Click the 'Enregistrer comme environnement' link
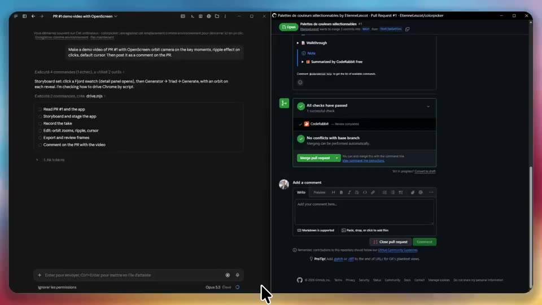 pyautogui.click(x=62, y=37)
